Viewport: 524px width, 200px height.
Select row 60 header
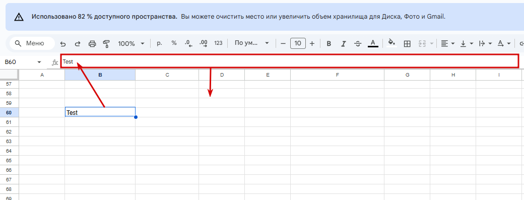9,112
